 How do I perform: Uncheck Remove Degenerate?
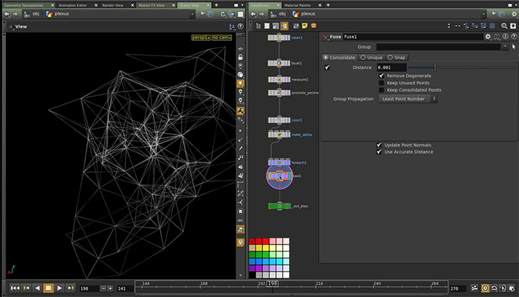[x=381, y=76]
